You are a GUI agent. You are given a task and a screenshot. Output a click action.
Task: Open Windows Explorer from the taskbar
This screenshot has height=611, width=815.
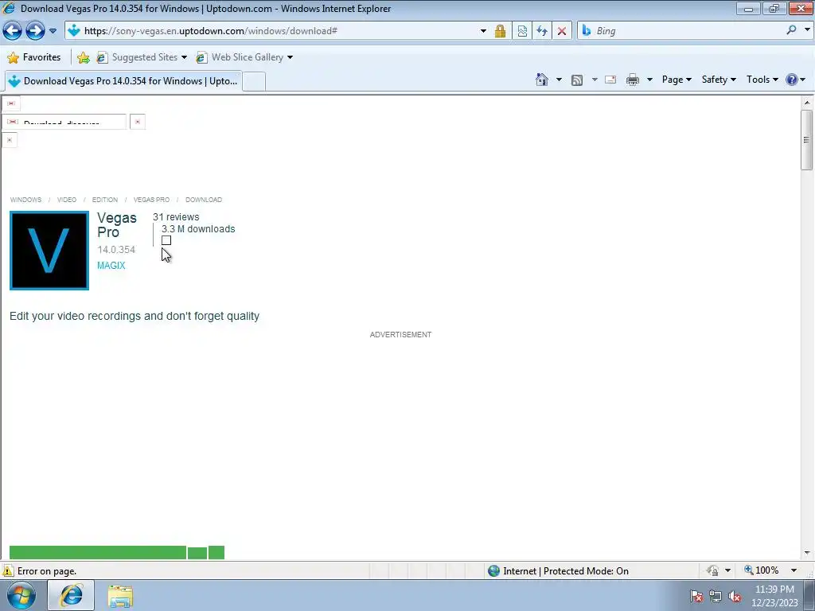point(121,595)
